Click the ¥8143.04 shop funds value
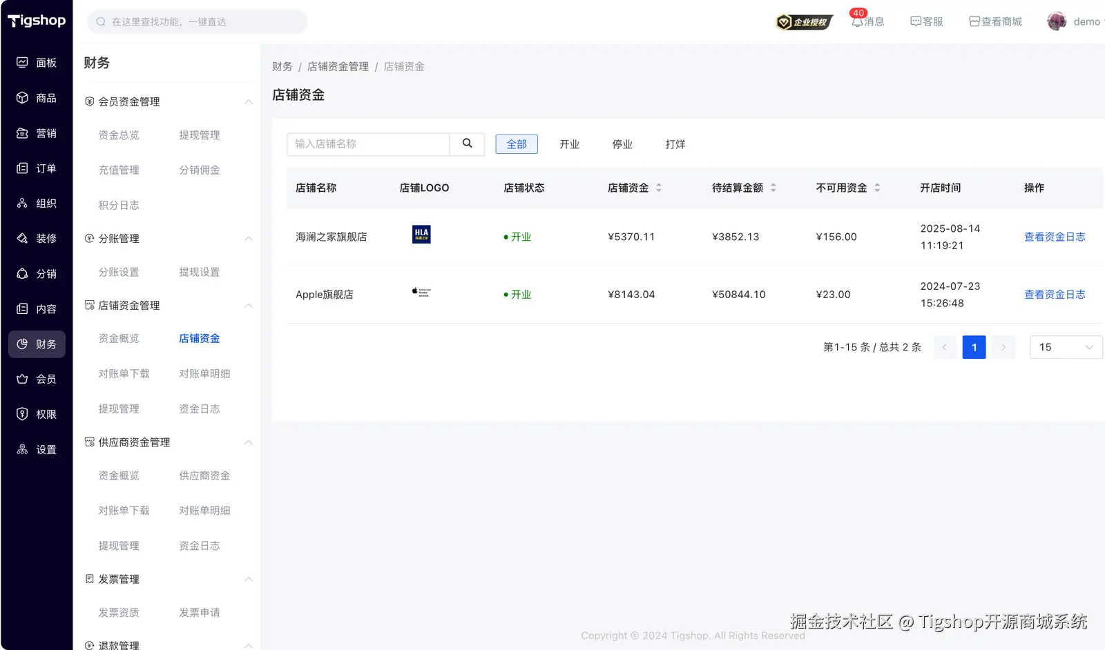Image resolution: width=1105 pixels, height=650 pixels. click(x=631, y=295)
